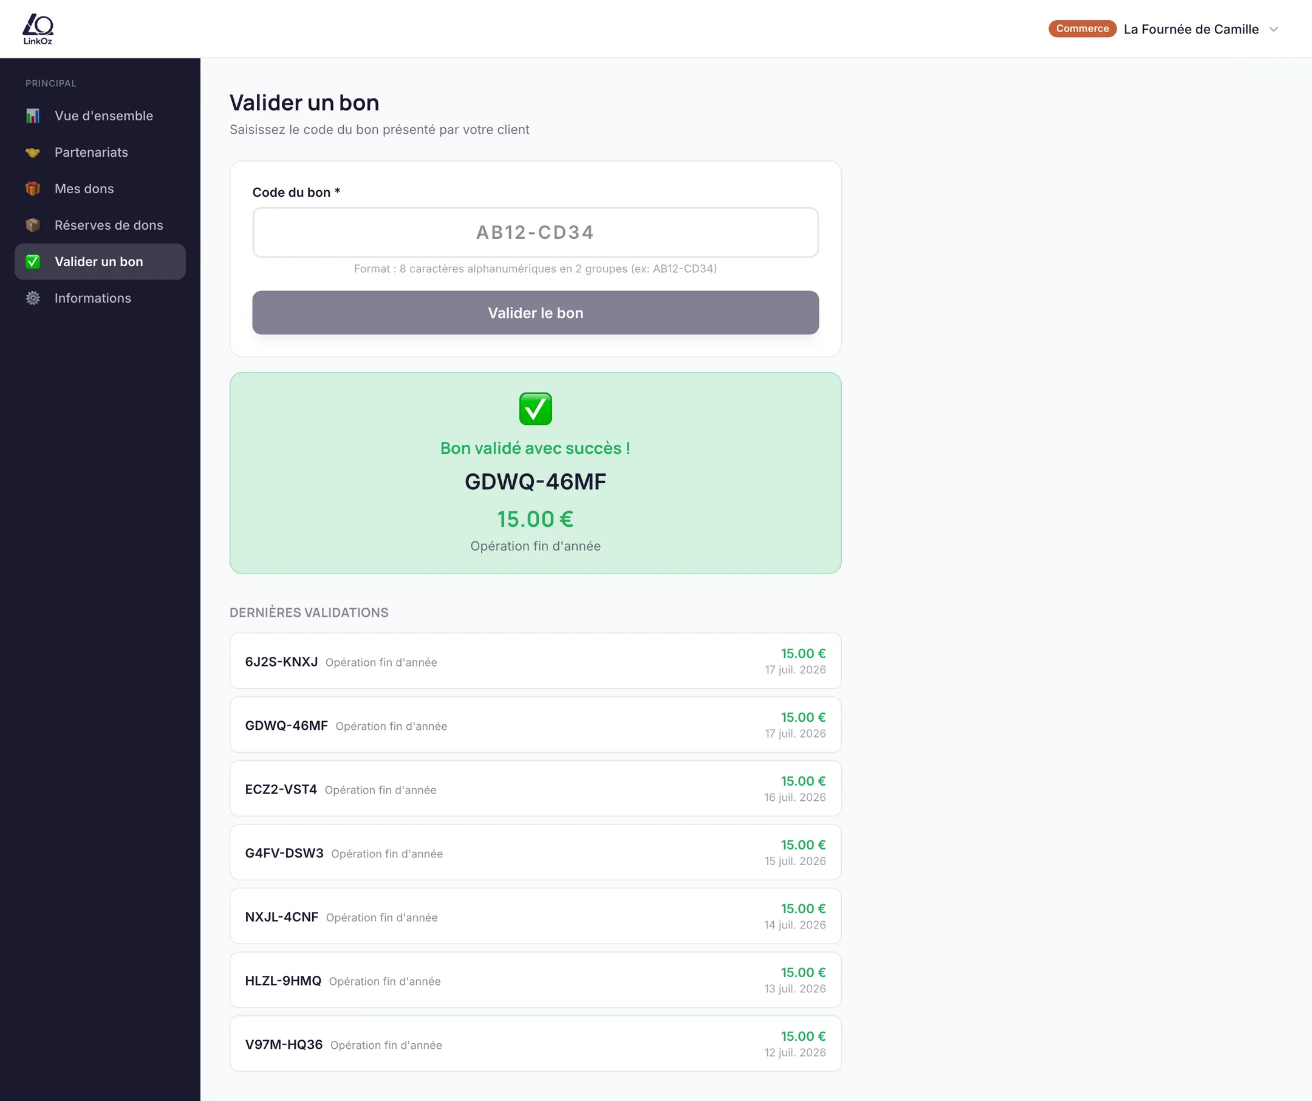
Task: Click the V97M-HQ36 validation row
Action: (x=535, y=1043)
